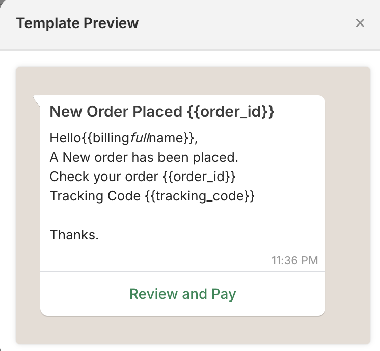Click the italic 'full' text in greeting
380x351 pixels.
tap(140, 138)
